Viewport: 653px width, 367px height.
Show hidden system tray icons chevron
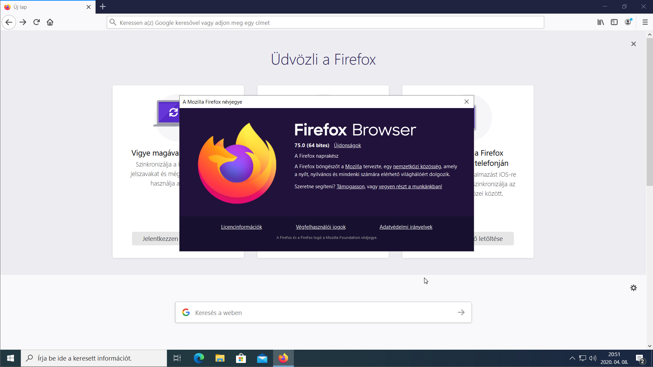[x=572, y=358]
